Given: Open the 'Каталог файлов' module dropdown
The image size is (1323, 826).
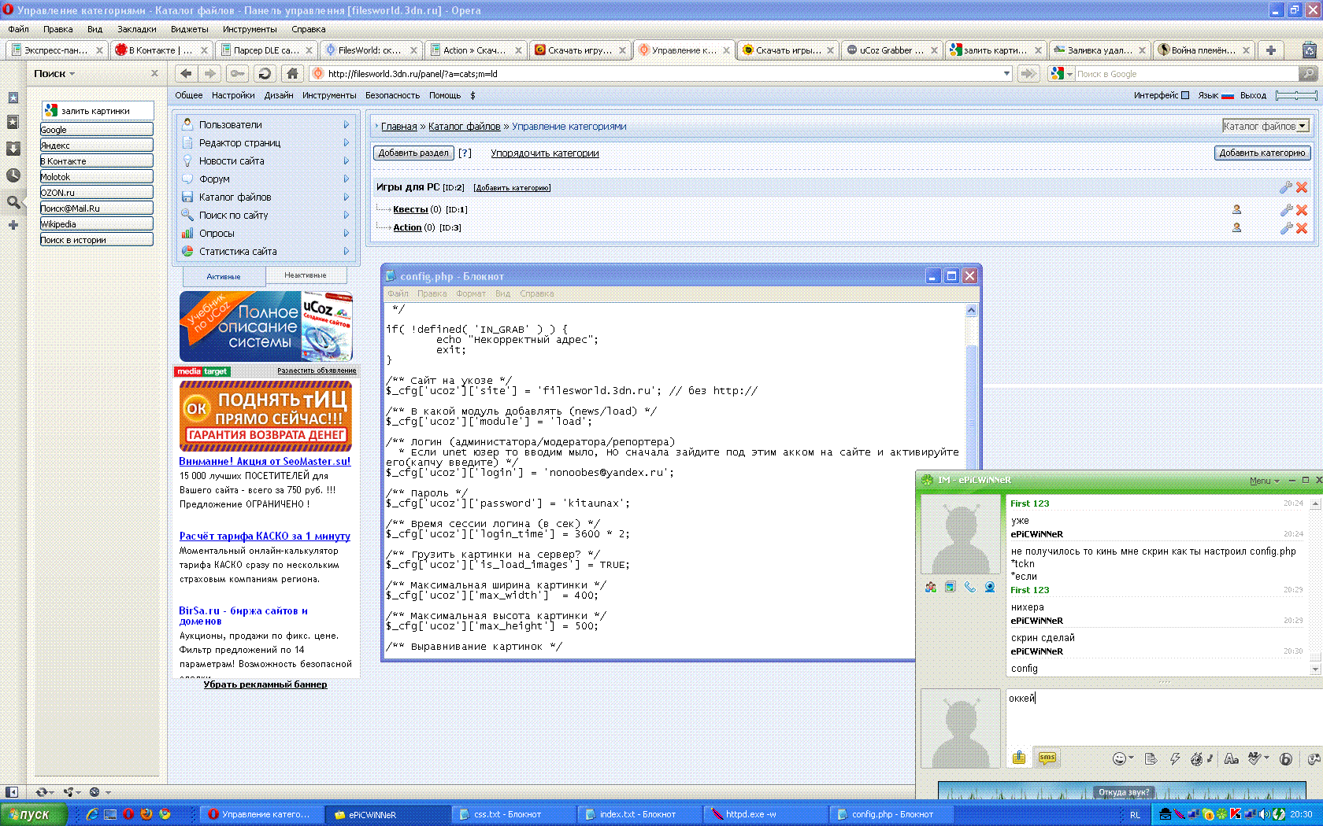Looking at the screenshot, I should click(x=1266, y=126).
